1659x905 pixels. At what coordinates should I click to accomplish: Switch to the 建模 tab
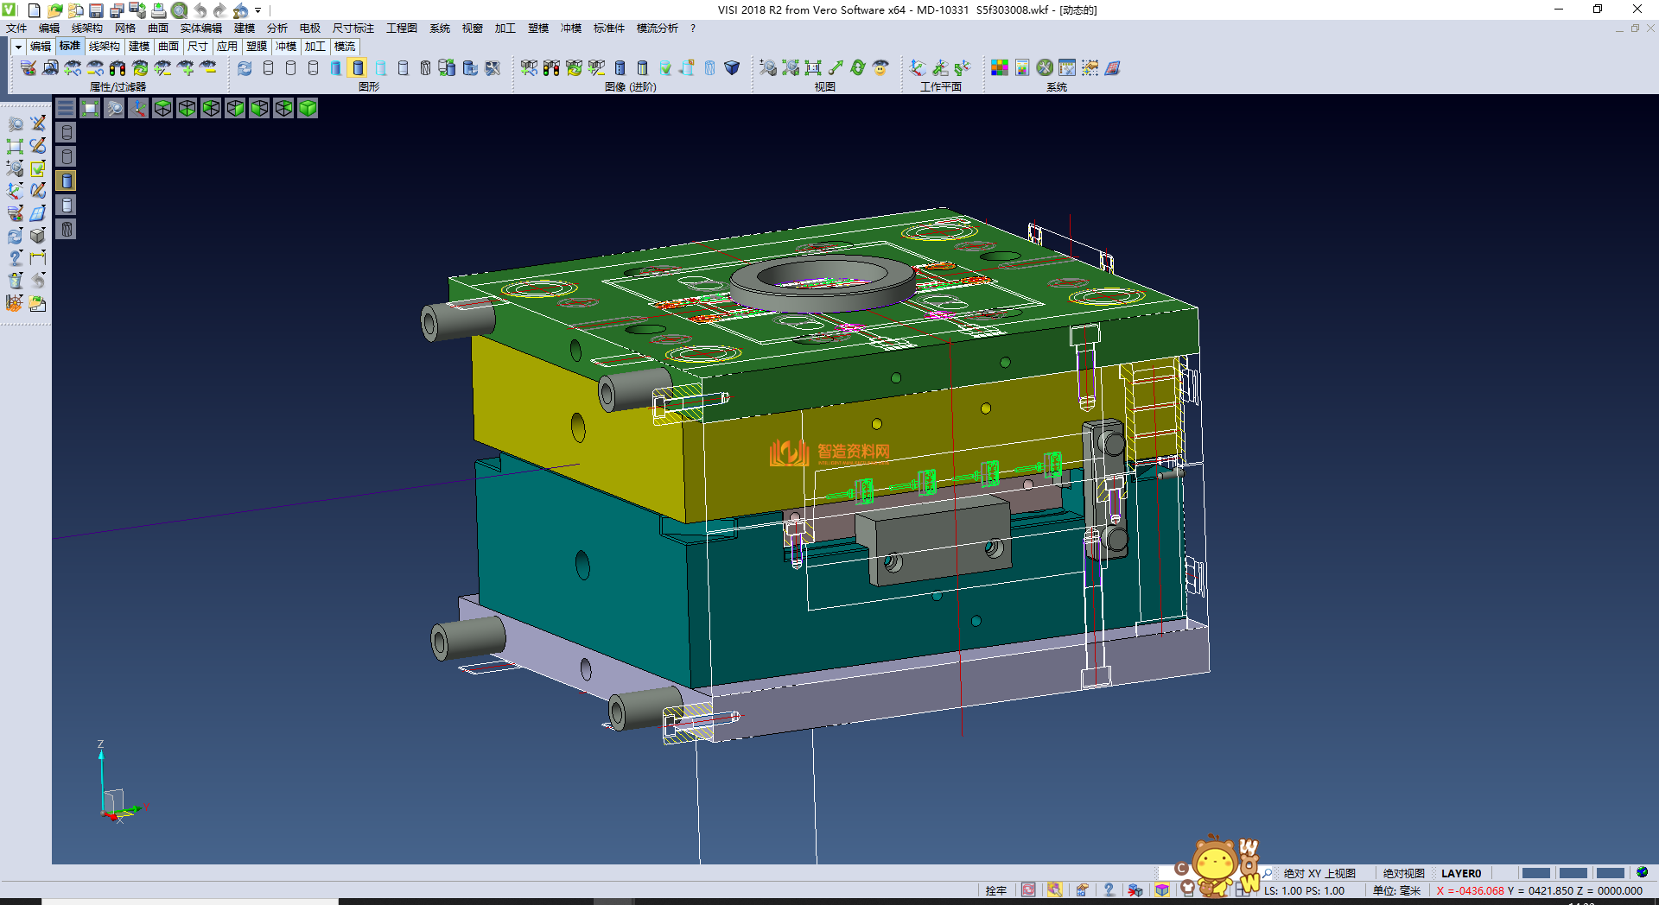click(138, 46)
